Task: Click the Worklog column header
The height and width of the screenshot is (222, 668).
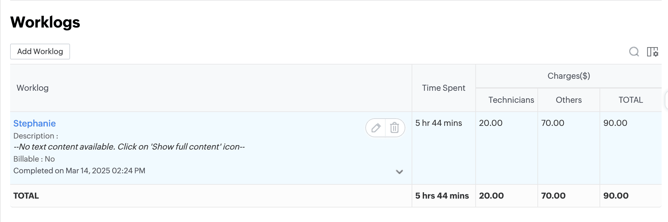Action: tap(33, 88)
